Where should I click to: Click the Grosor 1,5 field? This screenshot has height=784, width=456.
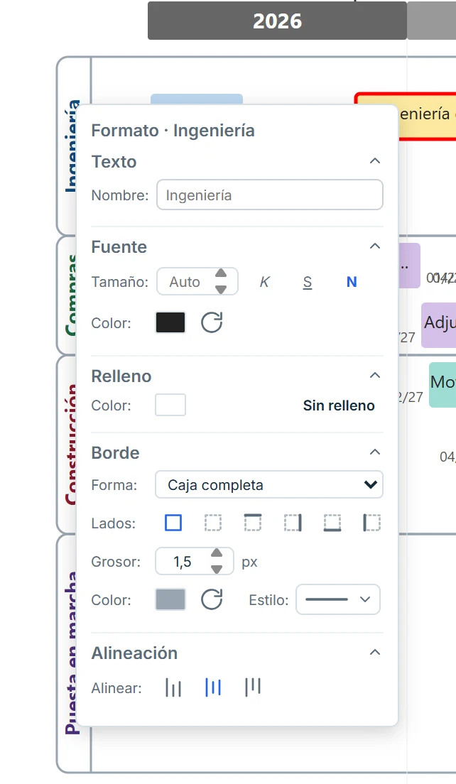tap(194, 562)
